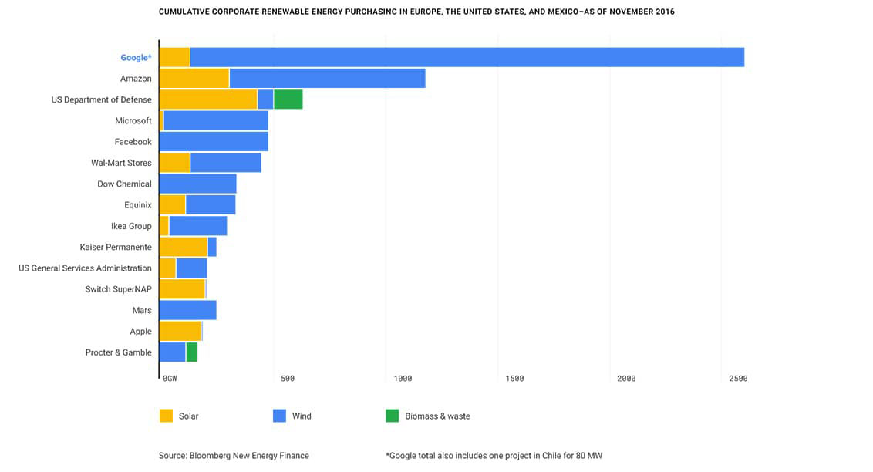Click the blue Wind legend swatch
Viewport: 873px width, 472px height.
click(279, 416)
